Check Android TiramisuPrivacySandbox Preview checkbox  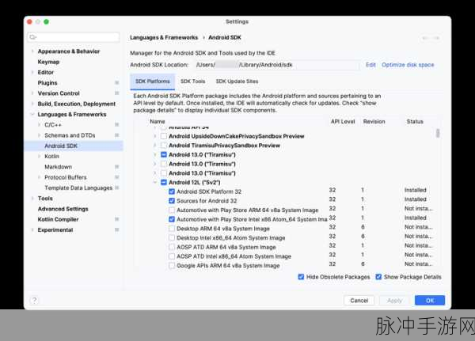coord(164,146)
